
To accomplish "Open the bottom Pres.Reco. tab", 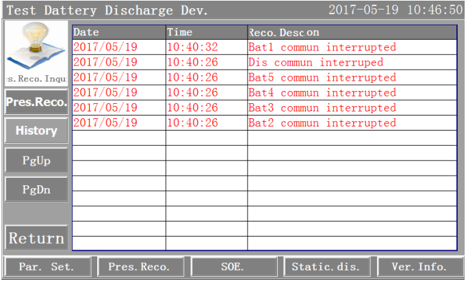I will 140,267.
